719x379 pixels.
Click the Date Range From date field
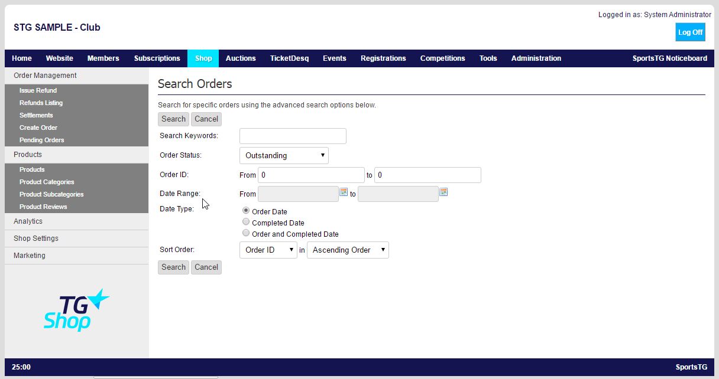[299, 194]
